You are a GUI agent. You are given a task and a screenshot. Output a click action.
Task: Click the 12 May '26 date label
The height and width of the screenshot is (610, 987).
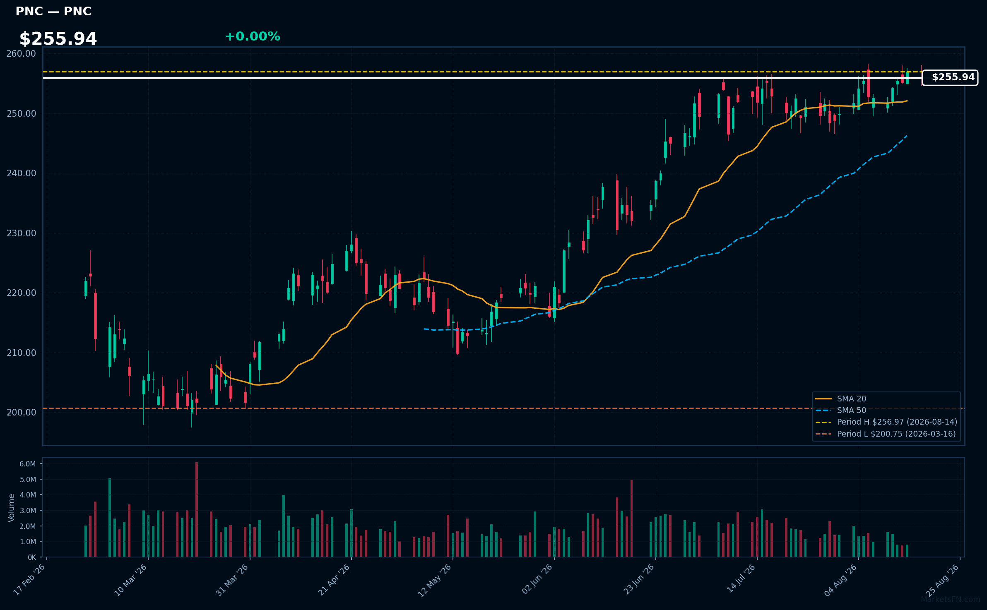tap(434, 581)
